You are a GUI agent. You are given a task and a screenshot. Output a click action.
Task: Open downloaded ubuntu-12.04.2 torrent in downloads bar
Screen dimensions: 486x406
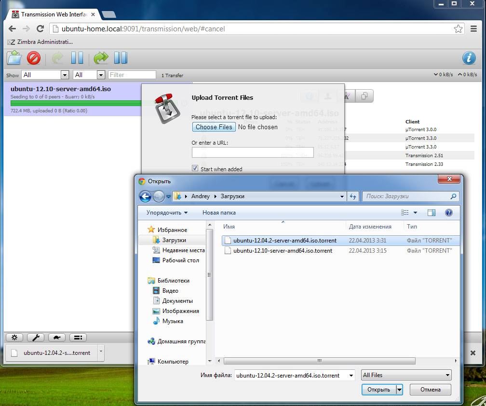tap(52, 352)
